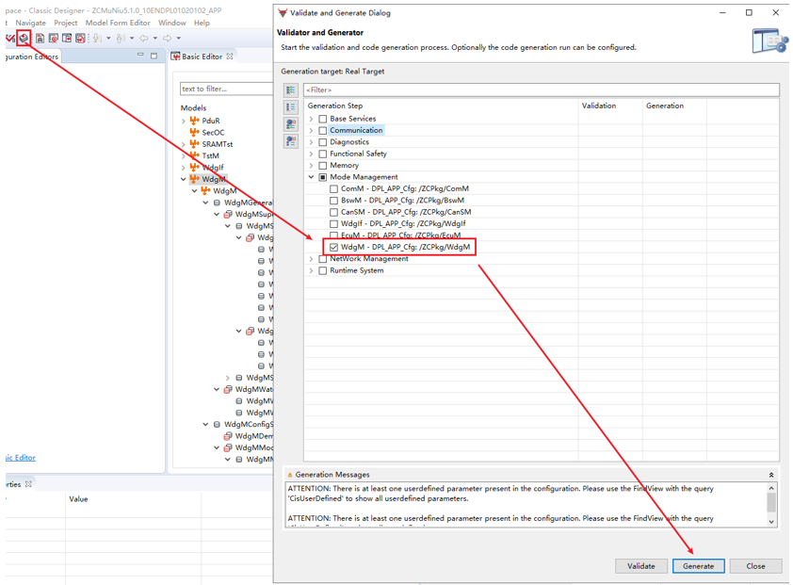
Task: Click the PduR module icon in Models tree
Action: 194,121
